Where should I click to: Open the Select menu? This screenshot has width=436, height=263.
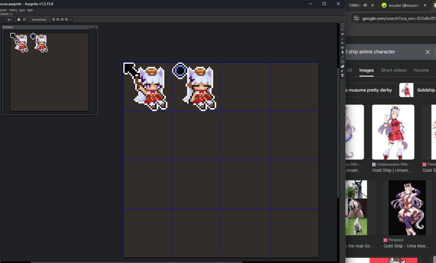13,10
